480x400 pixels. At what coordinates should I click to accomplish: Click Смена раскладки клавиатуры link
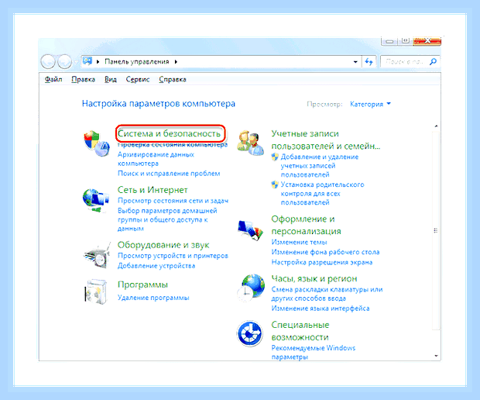[327, 294]
